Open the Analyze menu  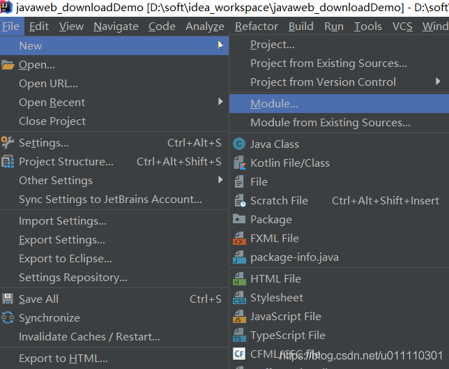(x=205, y=27)
